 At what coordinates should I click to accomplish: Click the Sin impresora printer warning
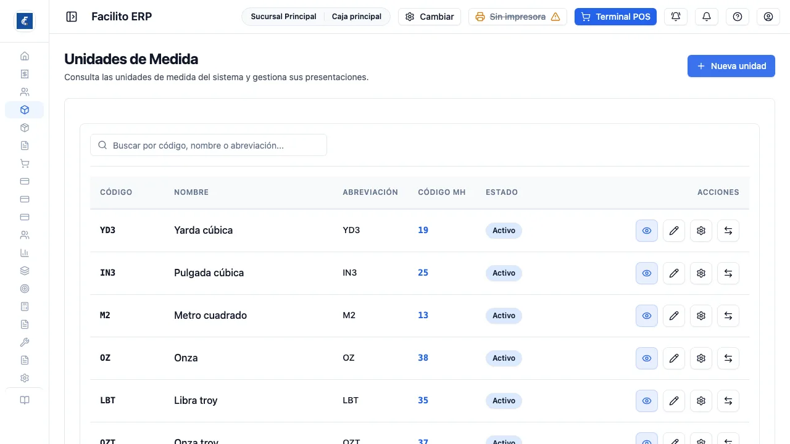click(x=518, y=17)
